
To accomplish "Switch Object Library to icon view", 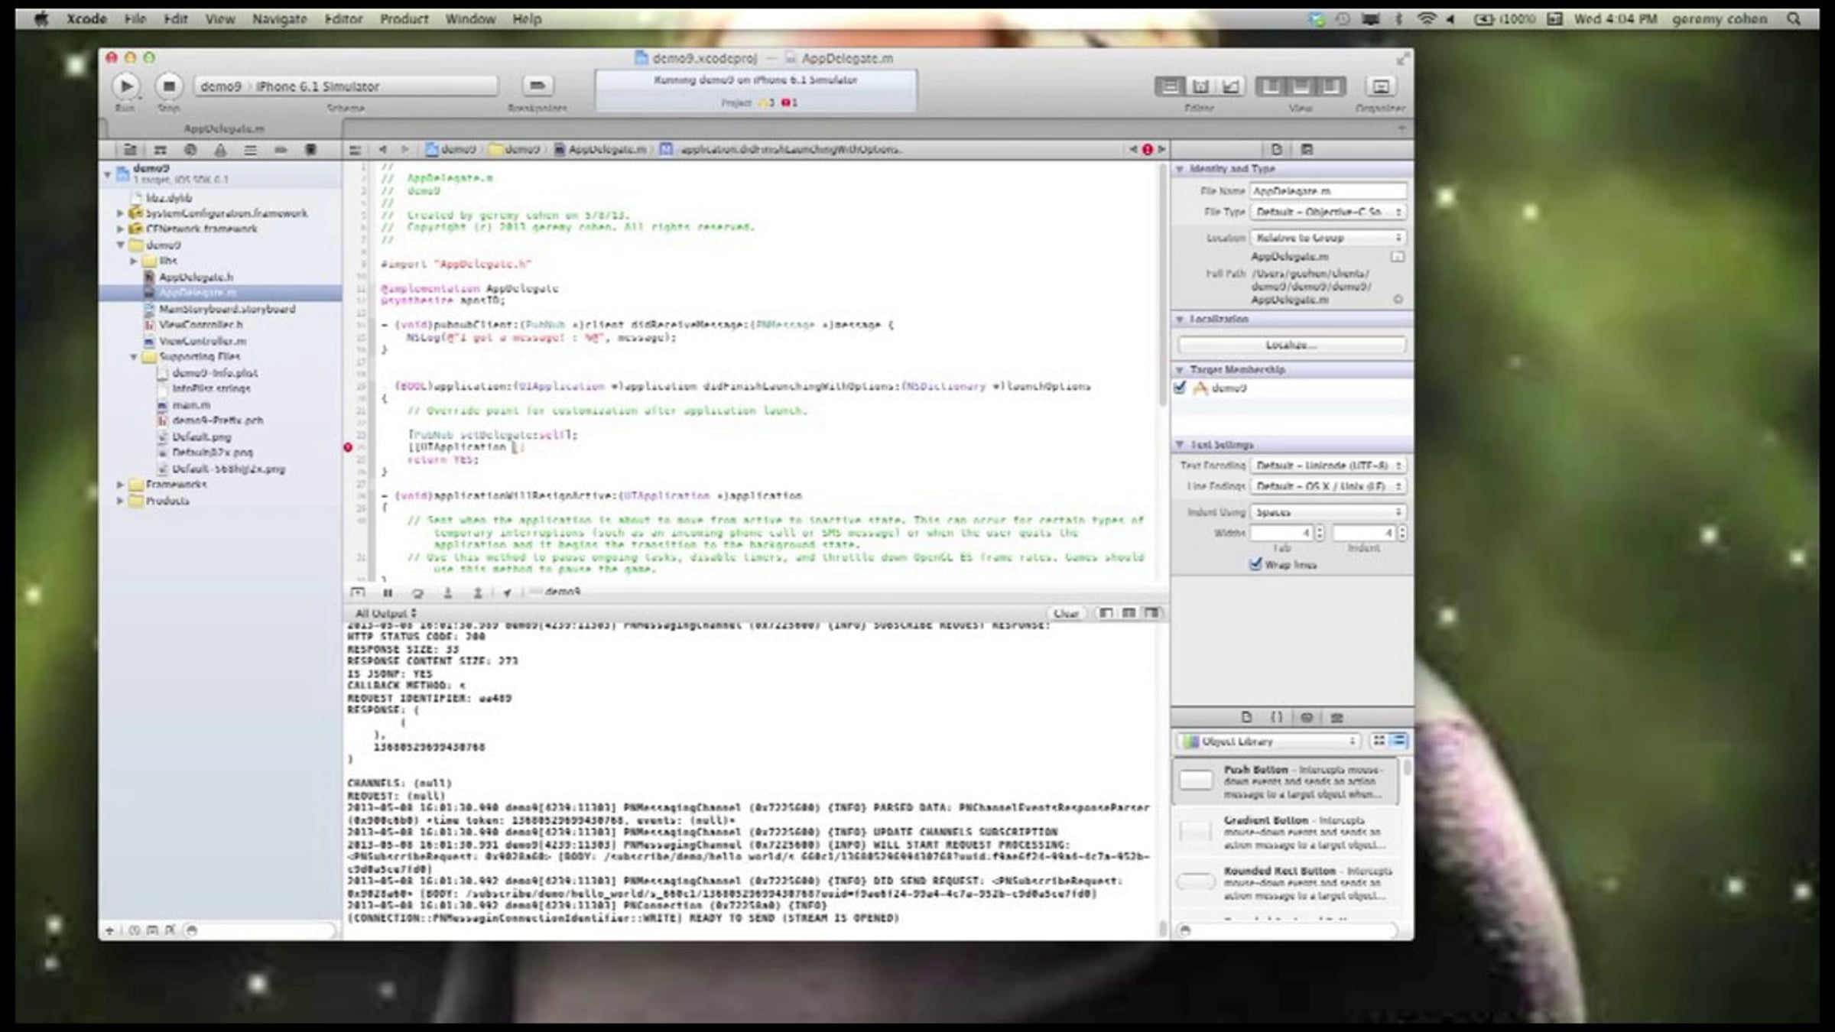I will tap(1379, 740).
